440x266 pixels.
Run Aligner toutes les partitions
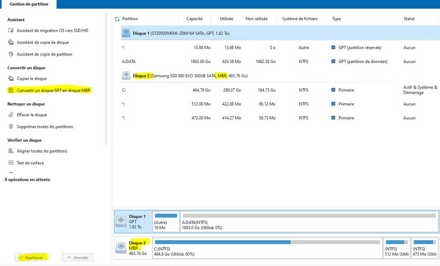point(42,151)
